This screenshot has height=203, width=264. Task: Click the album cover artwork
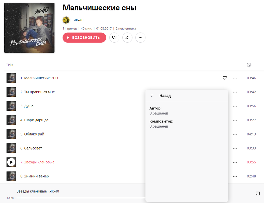tap(30, 28)
